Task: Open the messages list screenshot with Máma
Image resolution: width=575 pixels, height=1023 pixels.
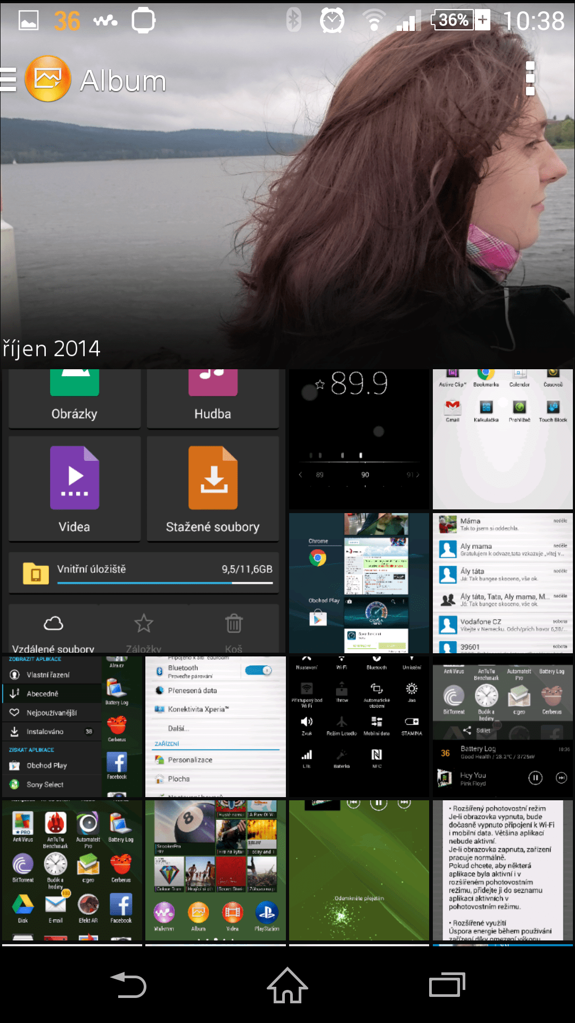Action: coord(503,583)
